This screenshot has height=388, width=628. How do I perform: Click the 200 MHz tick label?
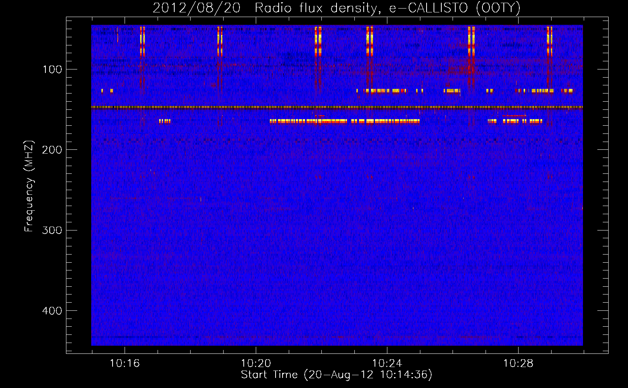point(52,150)
